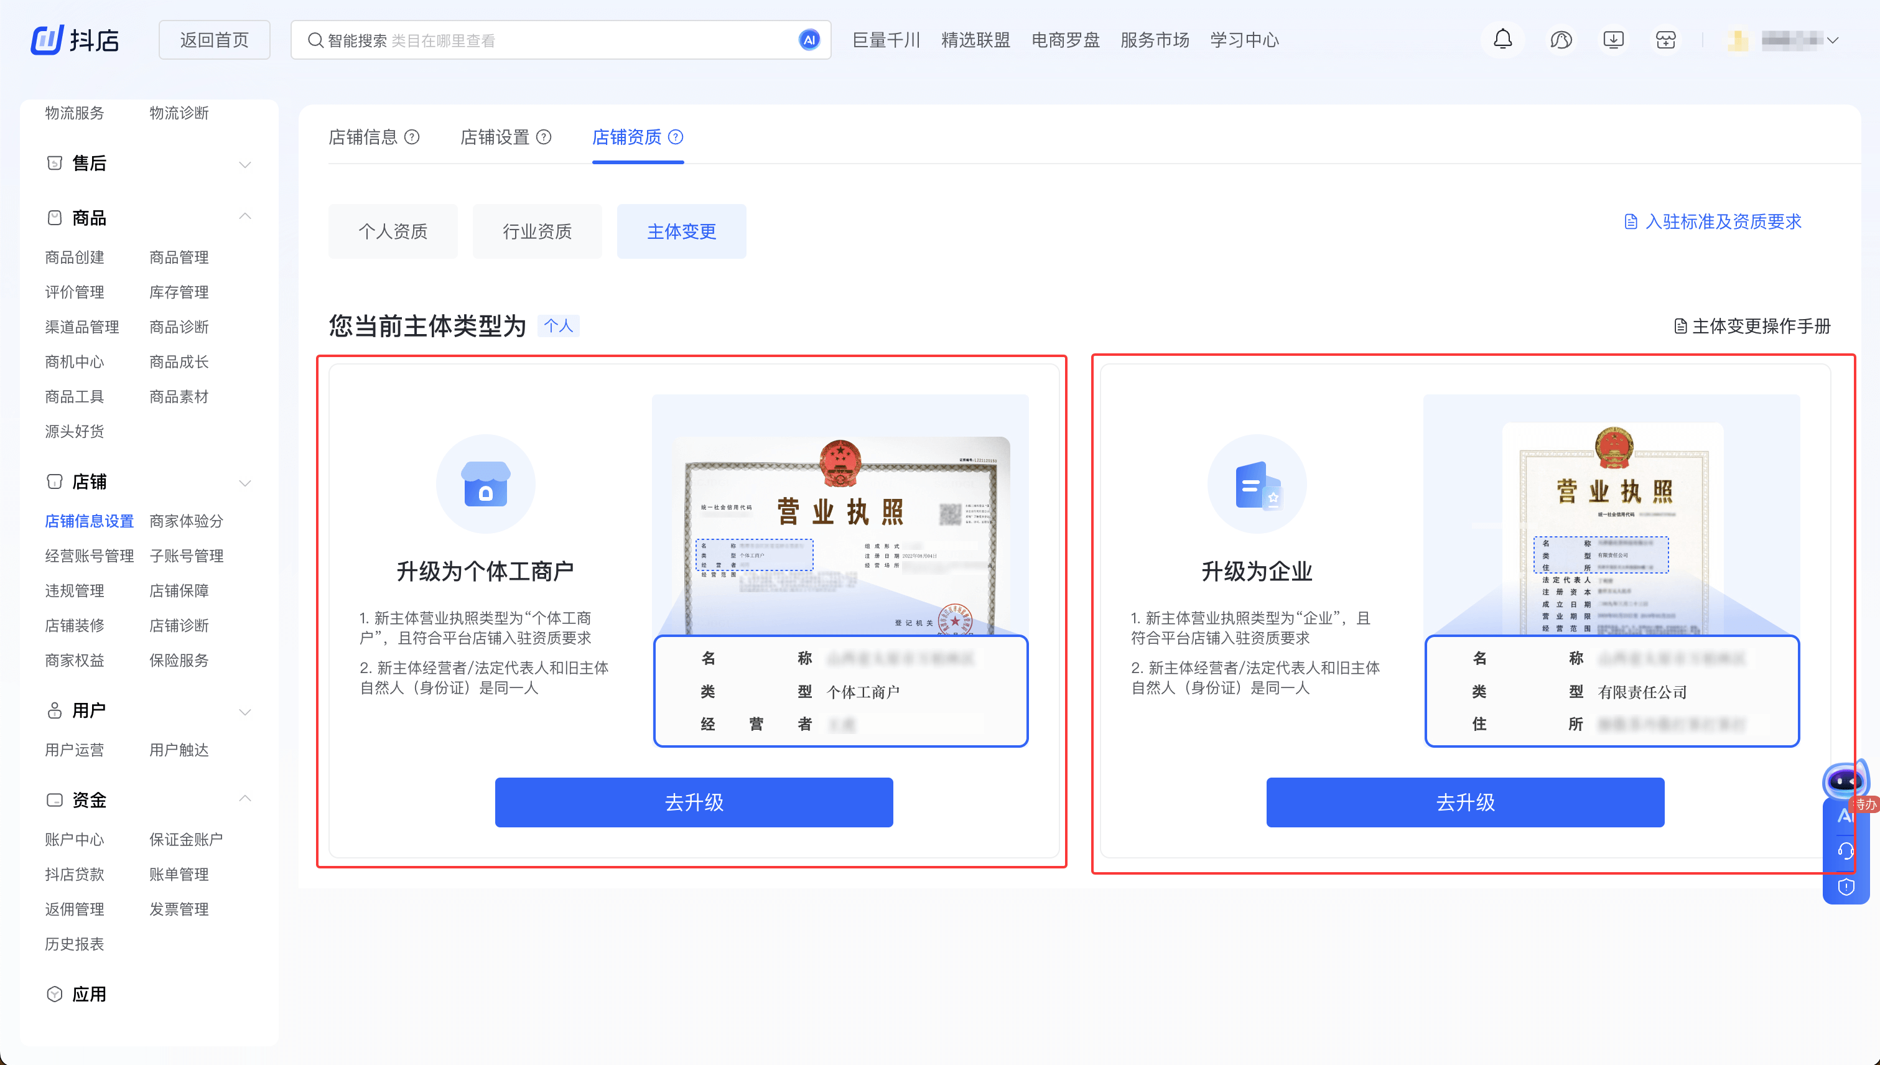Click the screenshot/tool icon in header
Screen dimensions: 1880x1065
pos(1665,39)
